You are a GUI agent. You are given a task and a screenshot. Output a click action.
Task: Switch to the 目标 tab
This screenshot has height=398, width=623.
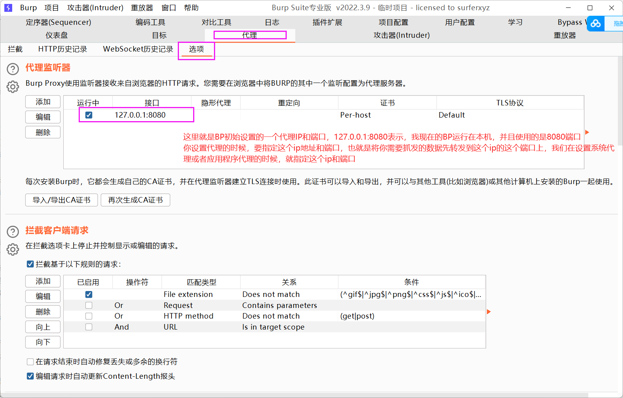(159, 35)
